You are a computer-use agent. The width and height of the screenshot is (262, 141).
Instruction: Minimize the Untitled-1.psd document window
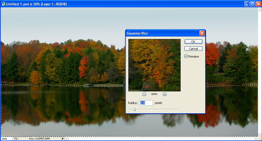click(x=247, y=4)
